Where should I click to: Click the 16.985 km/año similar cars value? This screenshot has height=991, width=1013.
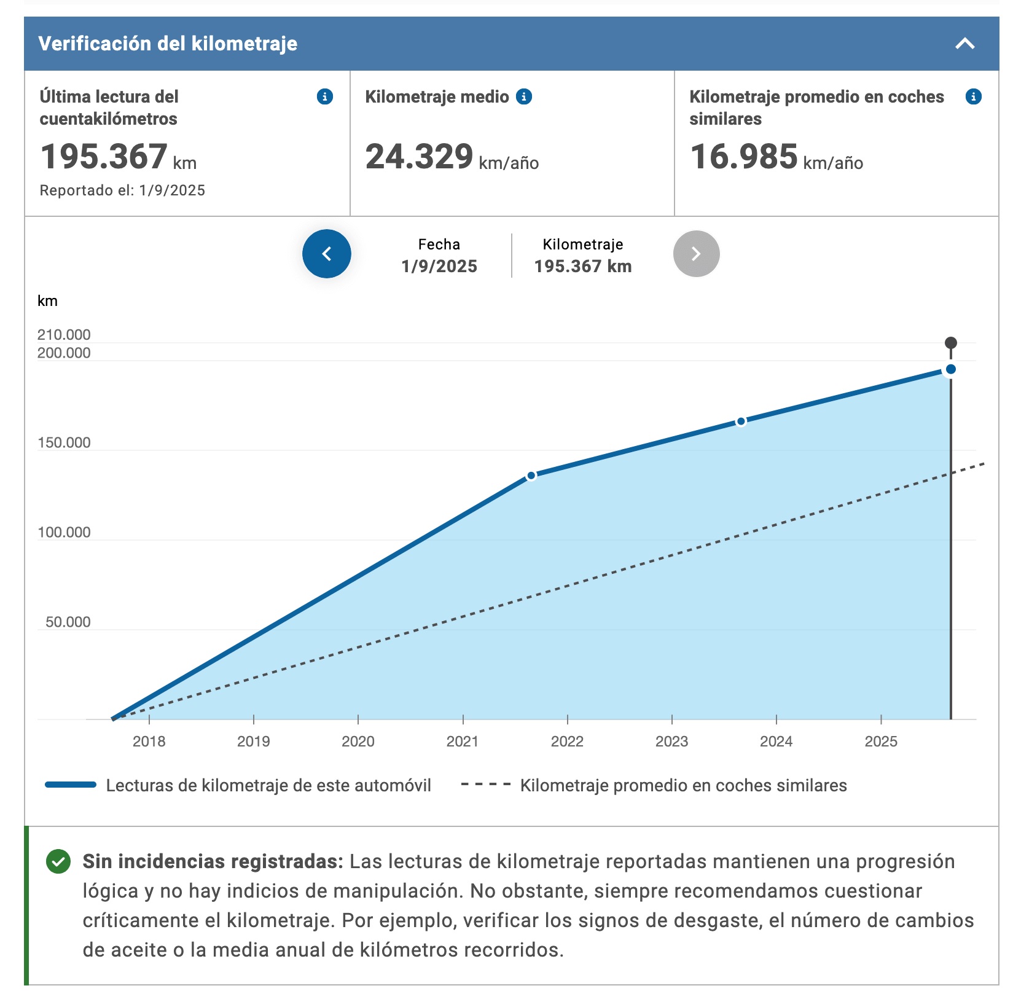(x=776, y=157)
